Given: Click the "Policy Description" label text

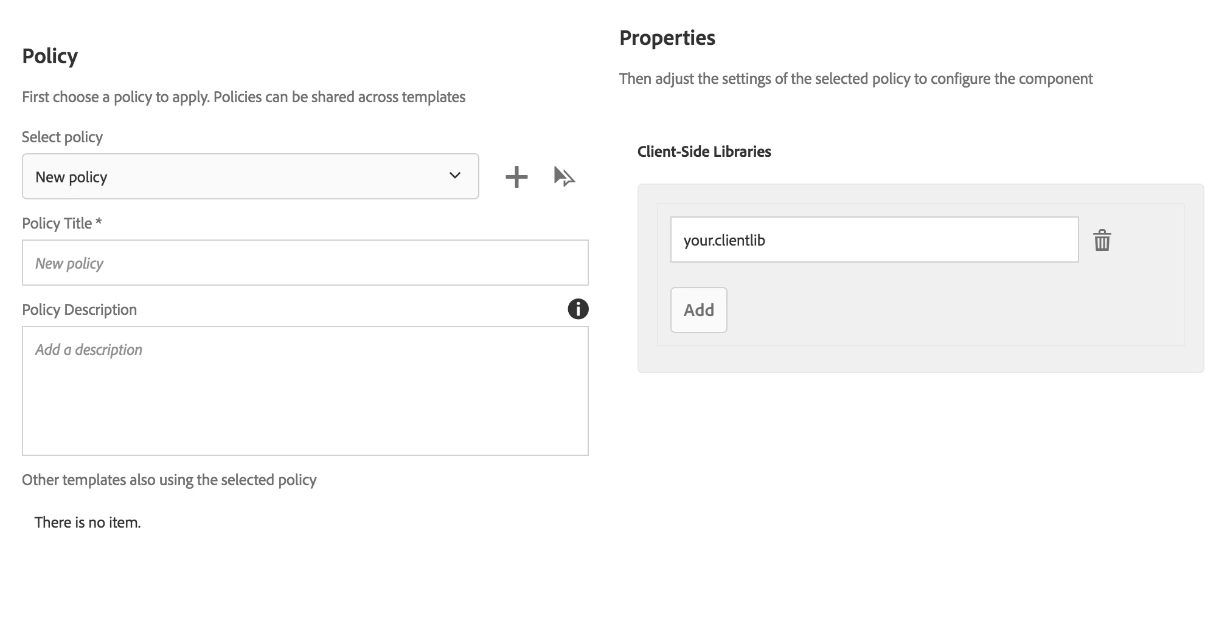Looking at the screenshot, I should click(79, 309).
